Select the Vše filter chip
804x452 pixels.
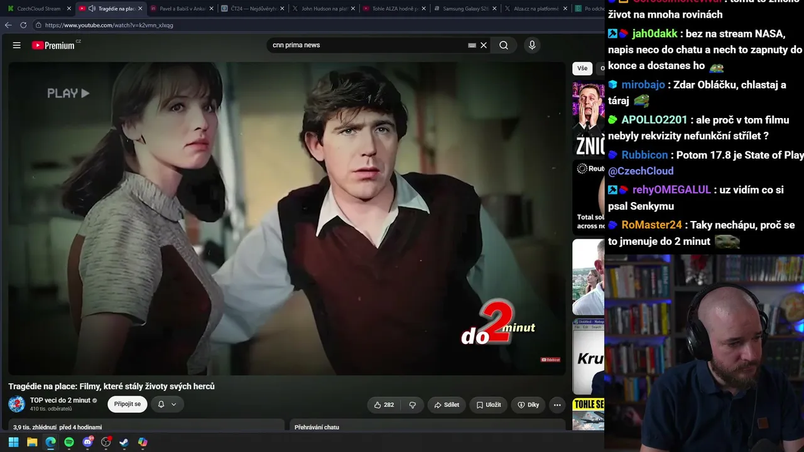tap(582, 68)
